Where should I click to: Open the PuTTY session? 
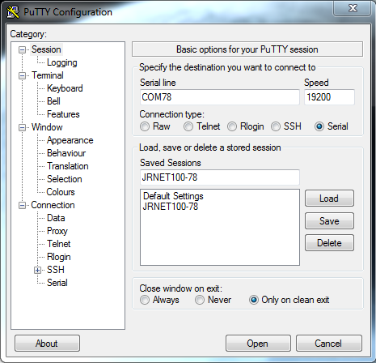pos(258,344)
